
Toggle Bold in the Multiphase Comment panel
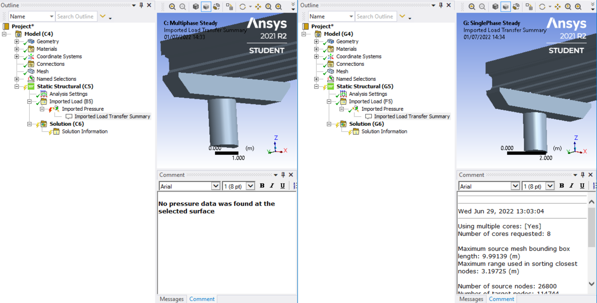click(x=262, y=186)
